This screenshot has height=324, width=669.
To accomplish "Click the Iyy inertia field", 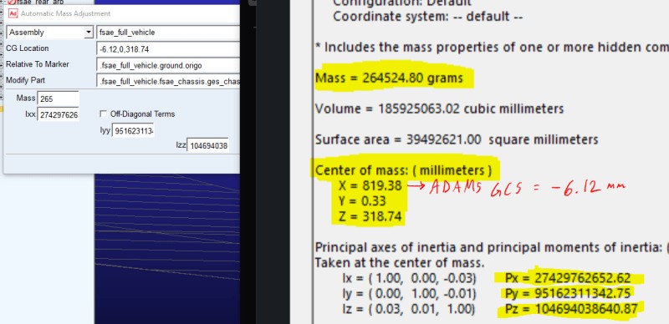I will (133, 130).
